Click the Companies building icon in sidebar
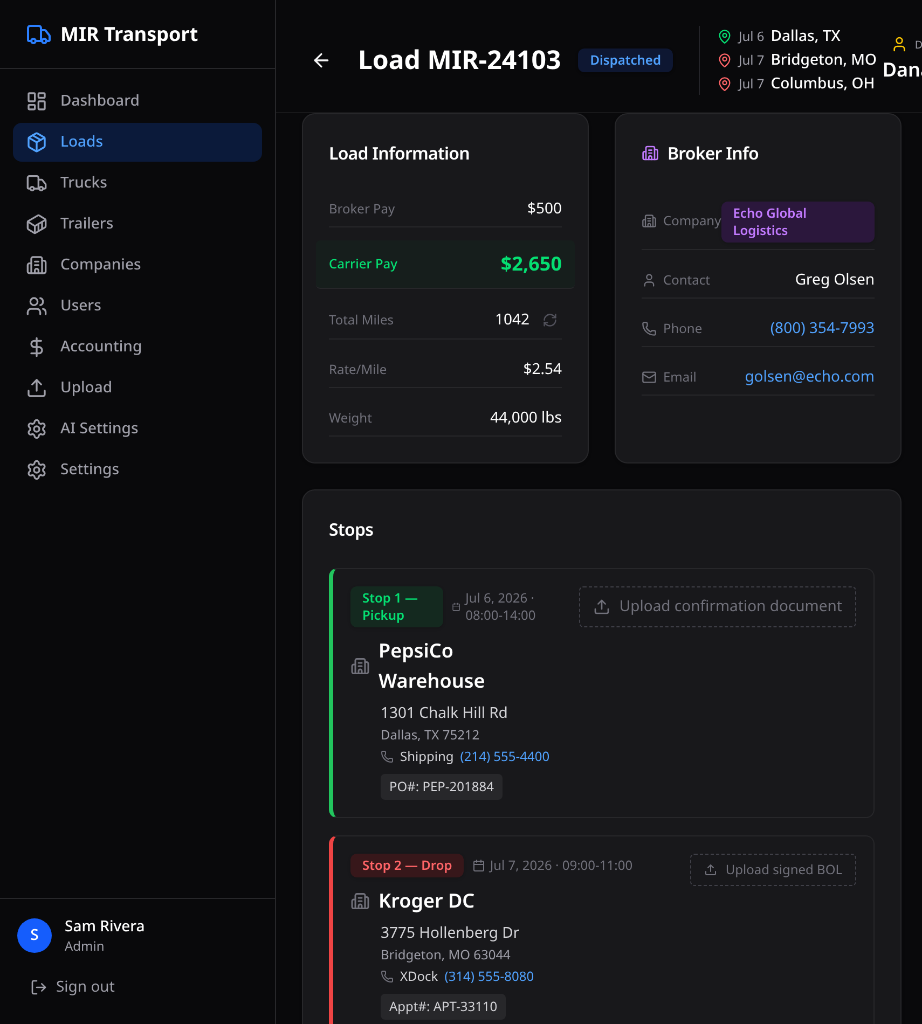 coord(37,265)
